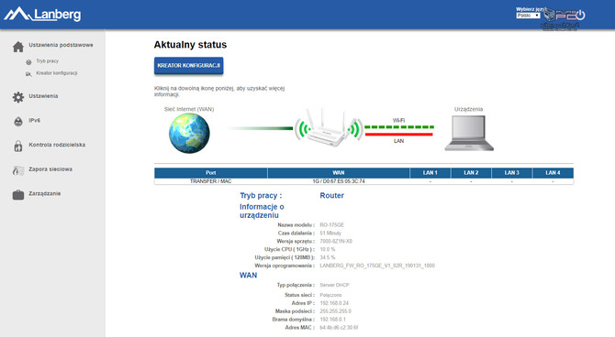Click the Internet WAN globe icon
The image size is (615, 337).
189,133
